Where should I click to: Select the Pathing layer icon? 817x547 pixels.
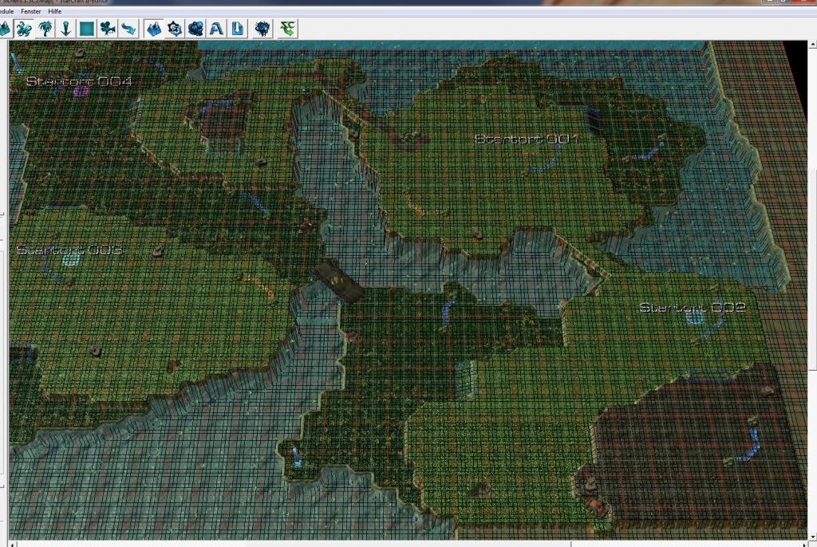(128, 30)
